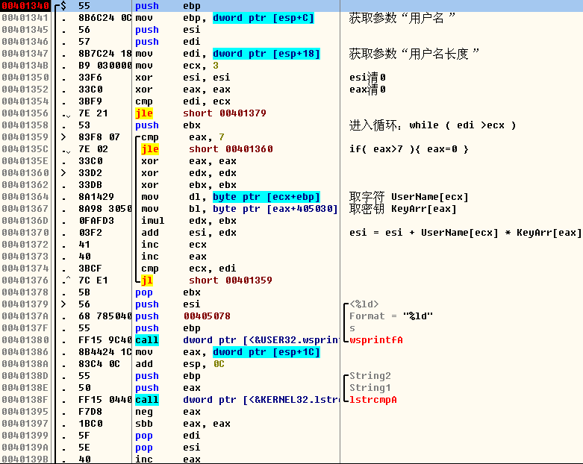Click address 00401341 in the address column

coord(25,18)
